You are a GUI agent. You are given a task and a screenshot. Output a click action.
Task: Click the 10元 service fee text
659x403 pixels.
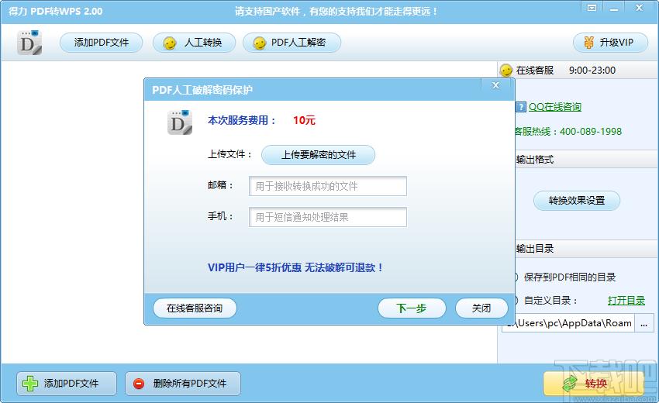[304, 120]
